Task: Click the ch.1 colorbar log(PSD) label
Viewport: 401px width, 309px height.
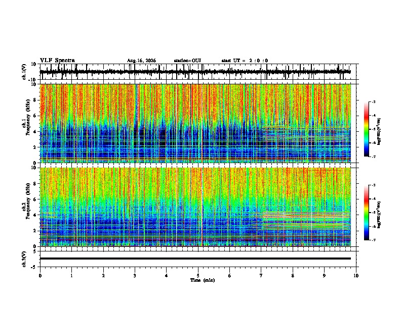Action: [379, 132]
